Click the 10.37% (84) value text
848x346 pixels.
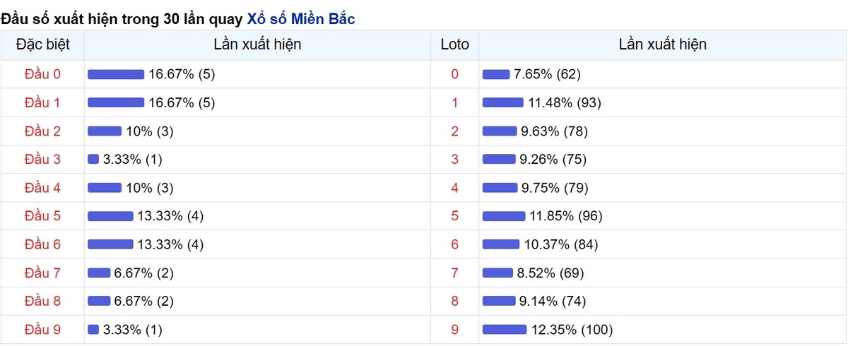(x=561, y=244)
